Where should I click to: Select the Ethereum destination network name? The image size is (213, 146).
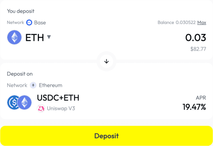click(x=51, y=85)
